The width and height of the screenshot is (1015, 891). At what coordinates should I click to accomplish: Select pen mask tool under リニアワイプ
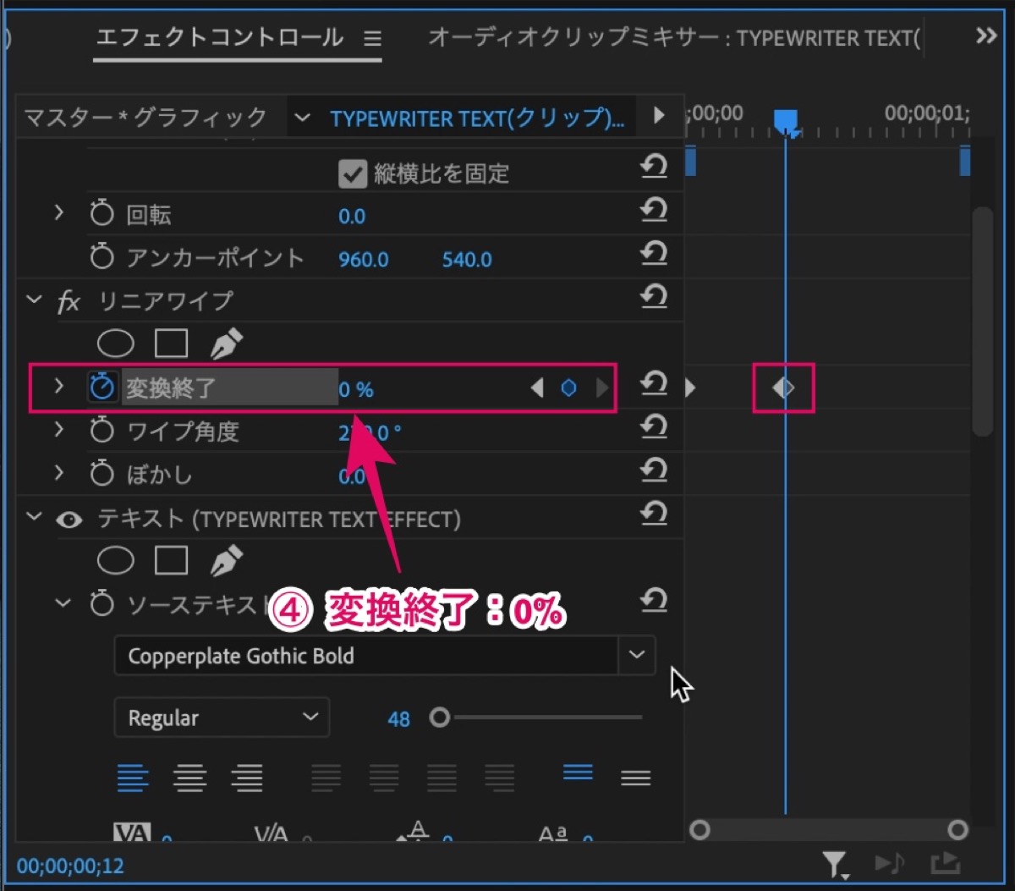(x=225, y=344)
